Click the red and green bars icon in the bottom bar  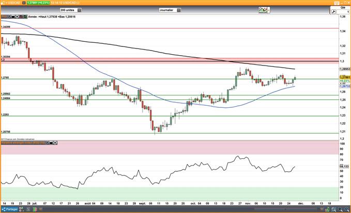[35, 209]
